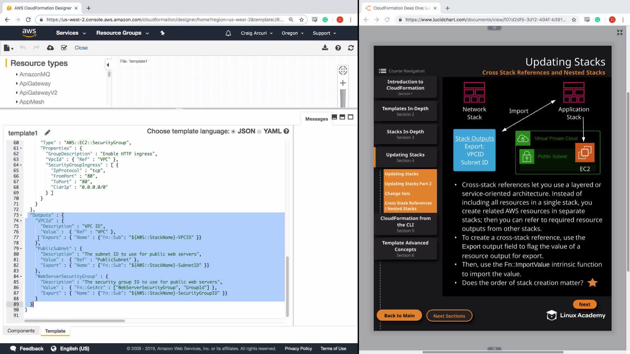Select JSON template language
Screen dimensions: 630x354
(x=233, y=131)
